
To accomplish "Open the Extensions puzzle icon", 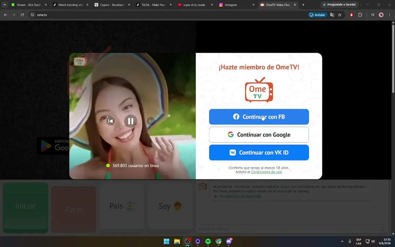I will coord(360,15).
